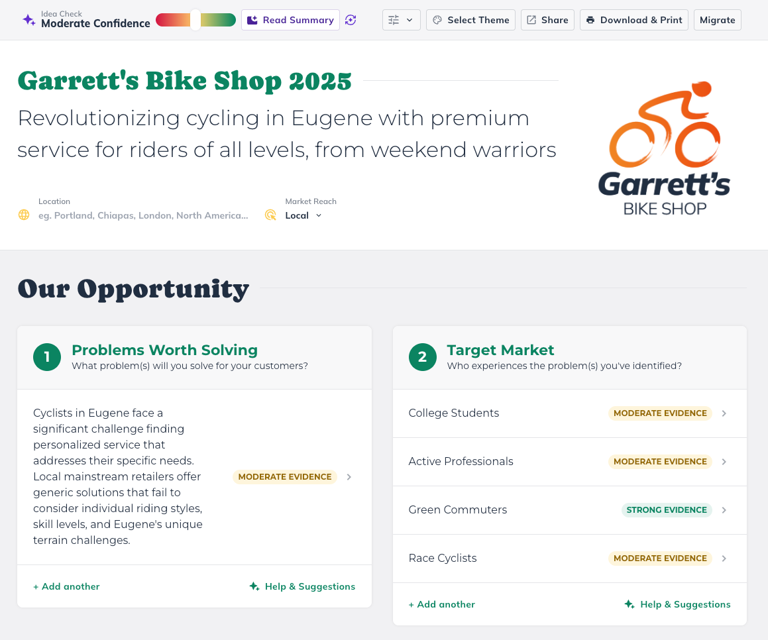Click the Garrett's Bike Shop 2025 title
This screenshot has height=640, width=768.
(x=185, y=81)
